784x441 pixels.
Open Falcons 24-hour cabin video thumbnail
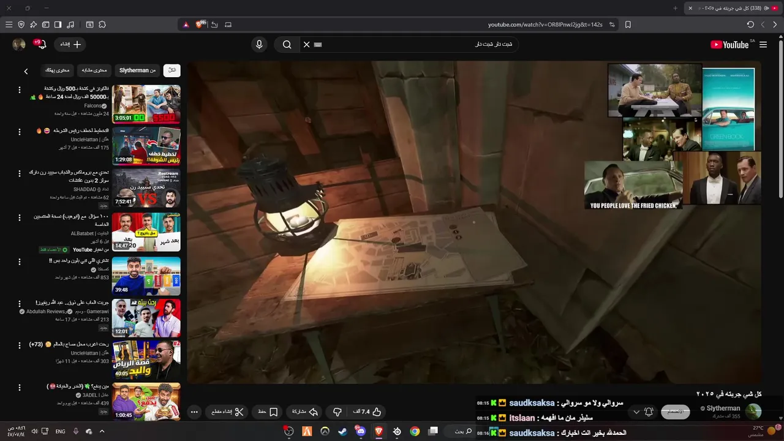coord(146,104)
